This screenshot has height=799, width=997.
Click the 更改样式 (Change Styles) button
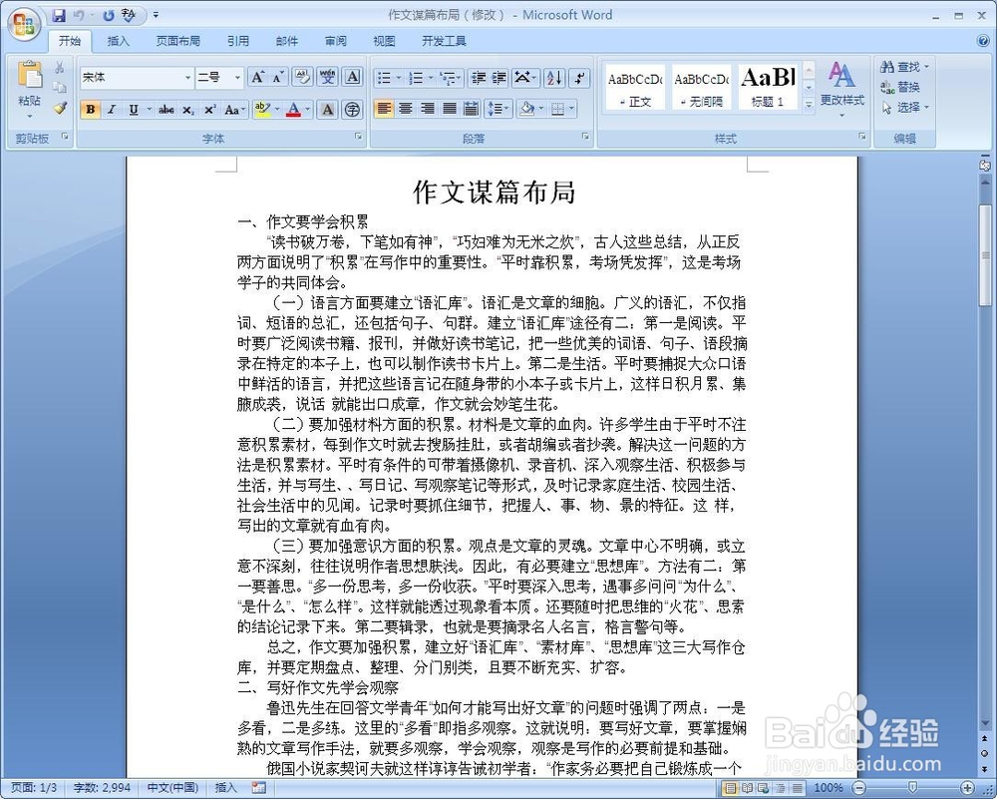[841, 89]
